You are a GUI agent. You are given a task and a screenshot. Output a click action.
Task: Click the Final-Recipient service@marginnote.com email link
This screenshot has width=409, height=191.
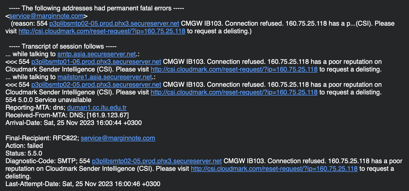[x=118, y=138]
